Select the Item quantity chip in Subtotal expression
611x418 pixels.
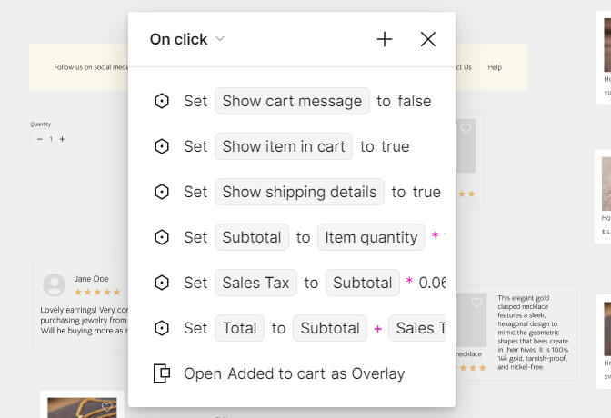click(371, 237)
